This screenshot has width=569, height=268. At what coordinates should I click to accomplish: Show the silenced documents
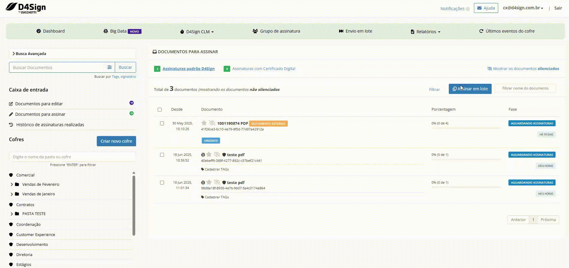click(x=523, y=68)
